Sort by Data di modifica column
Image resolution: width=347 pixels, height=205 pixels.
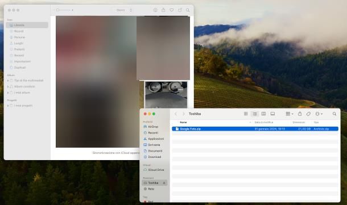pos(264,123)
